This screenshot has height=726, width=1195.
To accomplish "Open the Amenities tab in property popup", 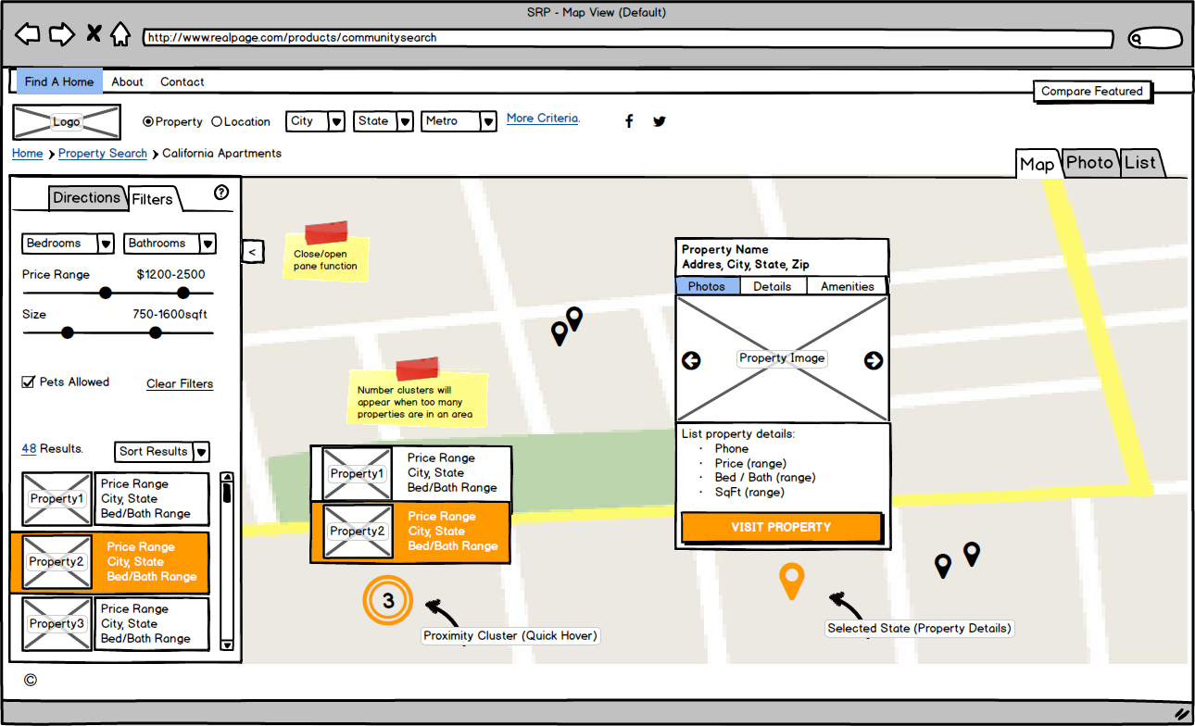I will pyautogui.click(x=846, y=286).
